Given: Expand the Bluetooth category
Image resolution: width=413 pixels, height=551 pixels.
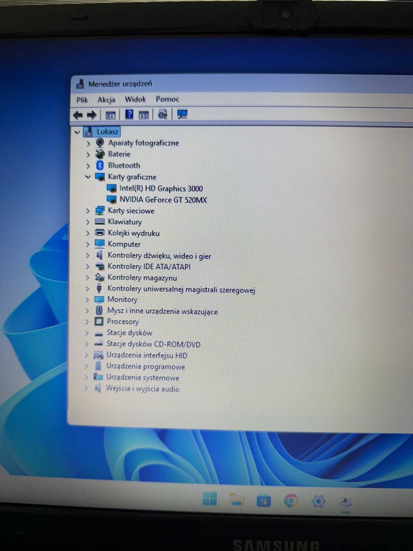Looking at the screenshot, I should click(x=88, y=166).
